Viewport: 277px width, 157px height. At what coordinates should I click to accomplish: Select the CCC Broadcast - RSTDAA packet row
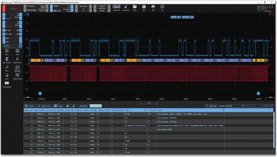pyautogui.click(x=149, y=118)
